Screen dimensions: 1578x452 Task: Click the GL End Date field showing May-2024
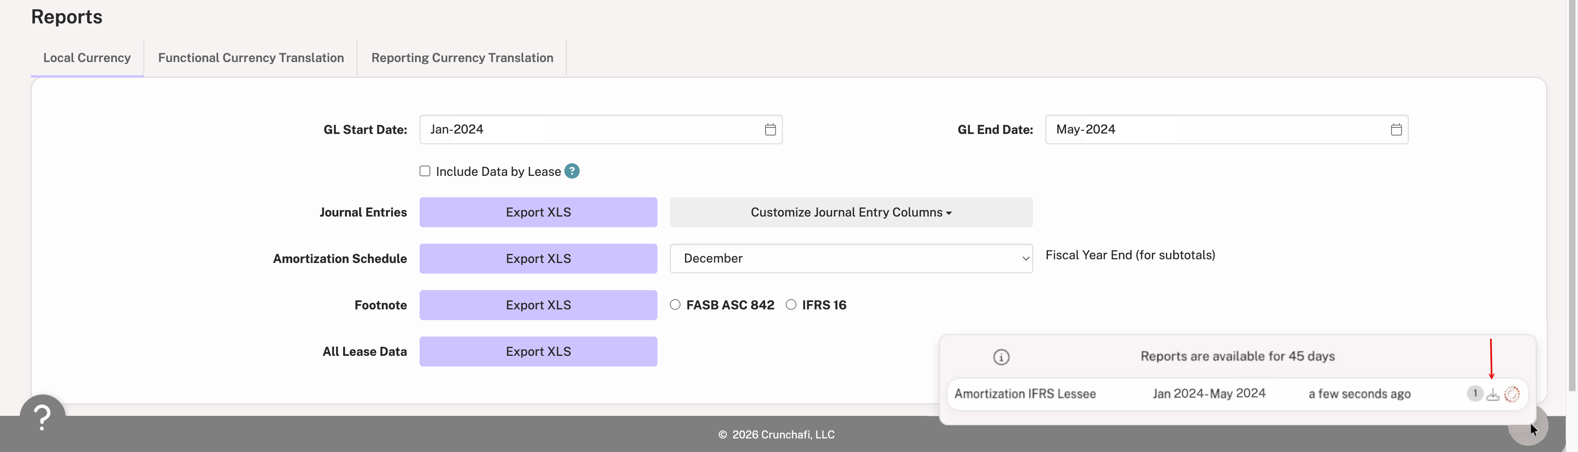point(1226,129)
